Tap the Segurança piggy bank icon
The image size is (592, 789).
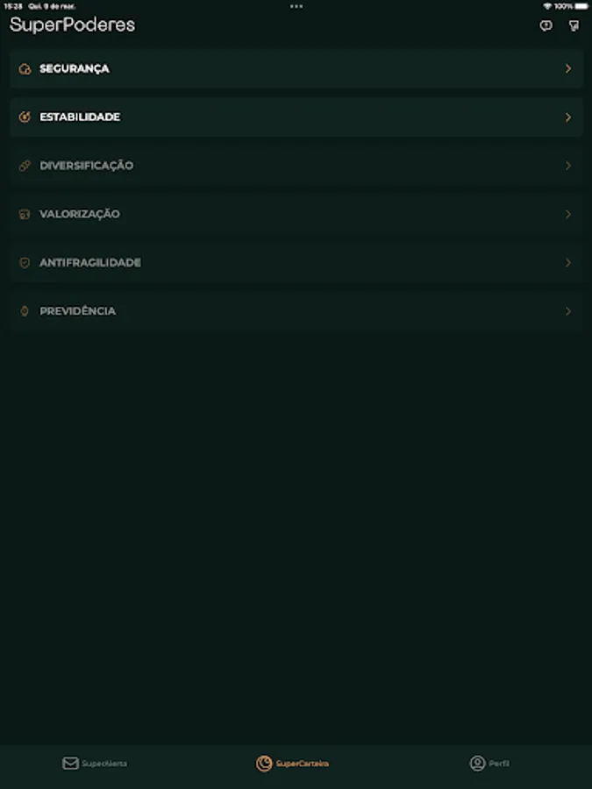pos(25,69)
